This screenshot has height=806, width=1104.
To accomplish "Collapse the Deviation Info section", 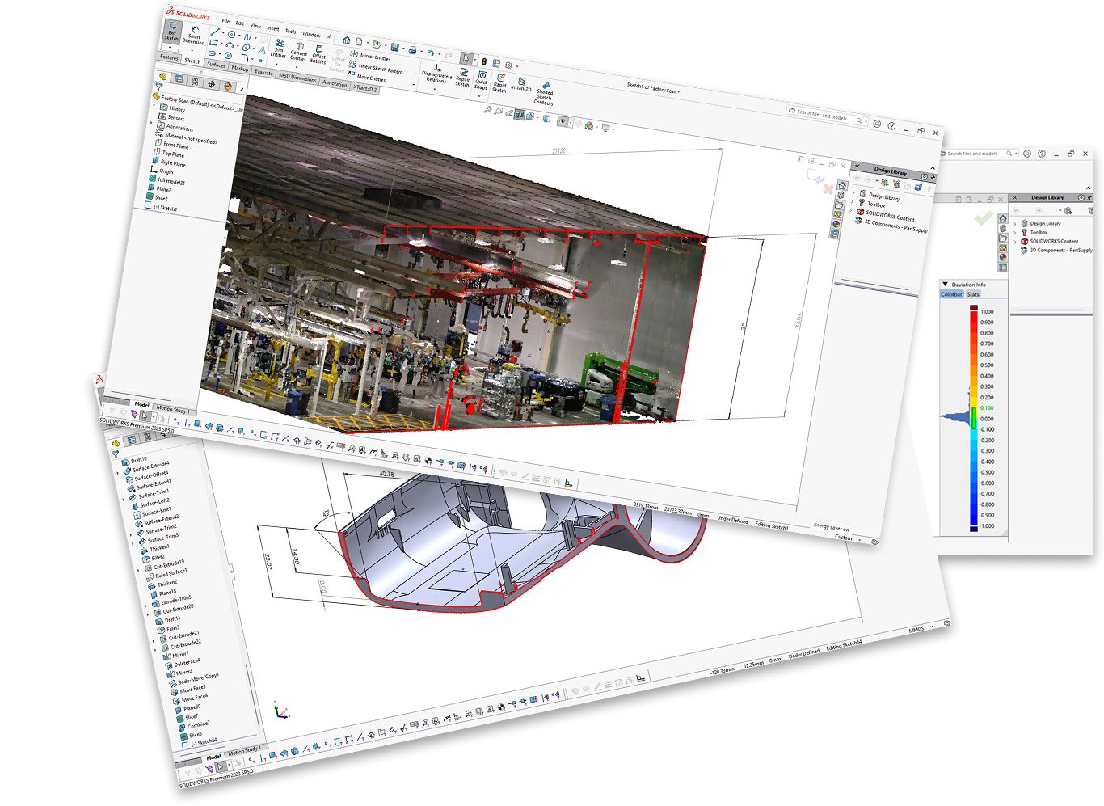I will 945,285.
